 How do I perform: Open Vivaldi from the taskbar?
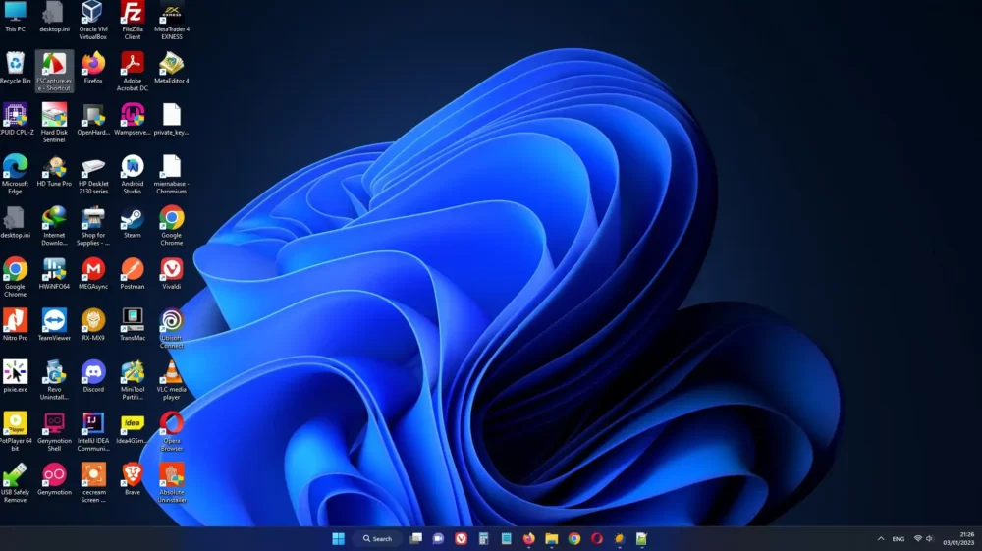pos(461,538)
